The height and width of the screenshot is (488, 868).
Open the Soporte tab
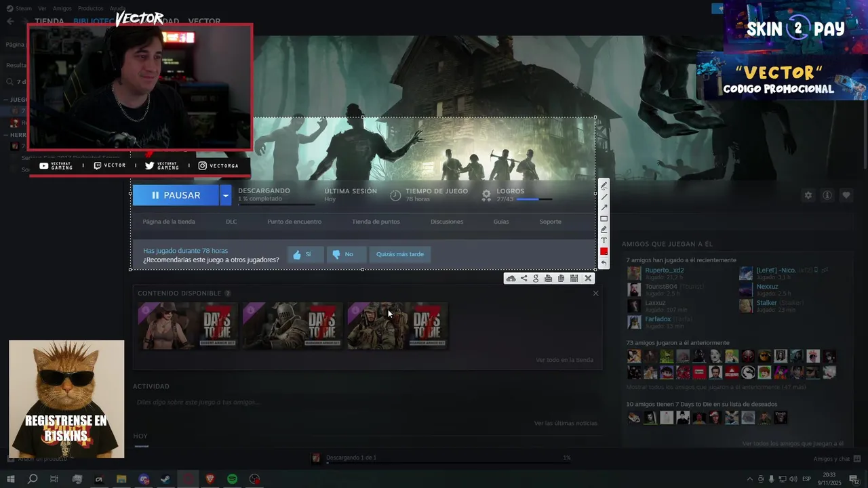coord(550,222)
